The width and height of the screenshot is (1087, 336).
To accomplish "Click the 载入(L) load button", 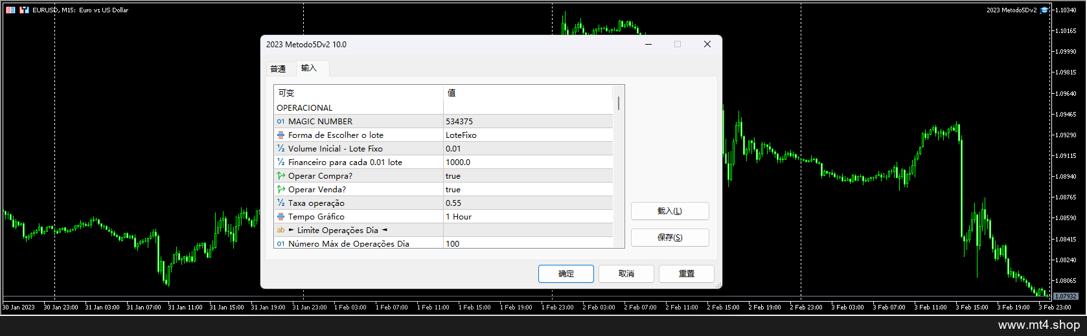I will pyautogui.click(x=670, y=211).
